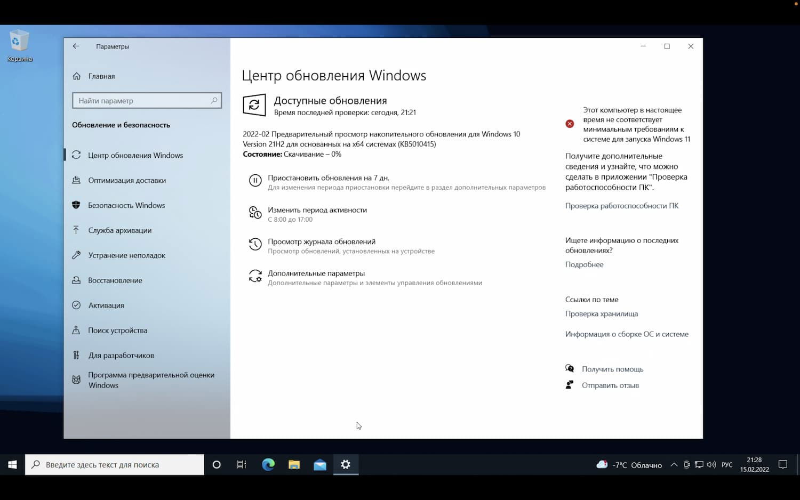
Task: Click the Безопасность Windows shield icon
Action: (x=76, y=205)
